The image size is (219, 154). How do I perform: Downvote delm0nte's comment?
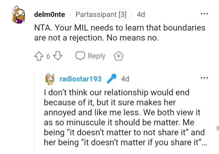[x=58, y=56]
